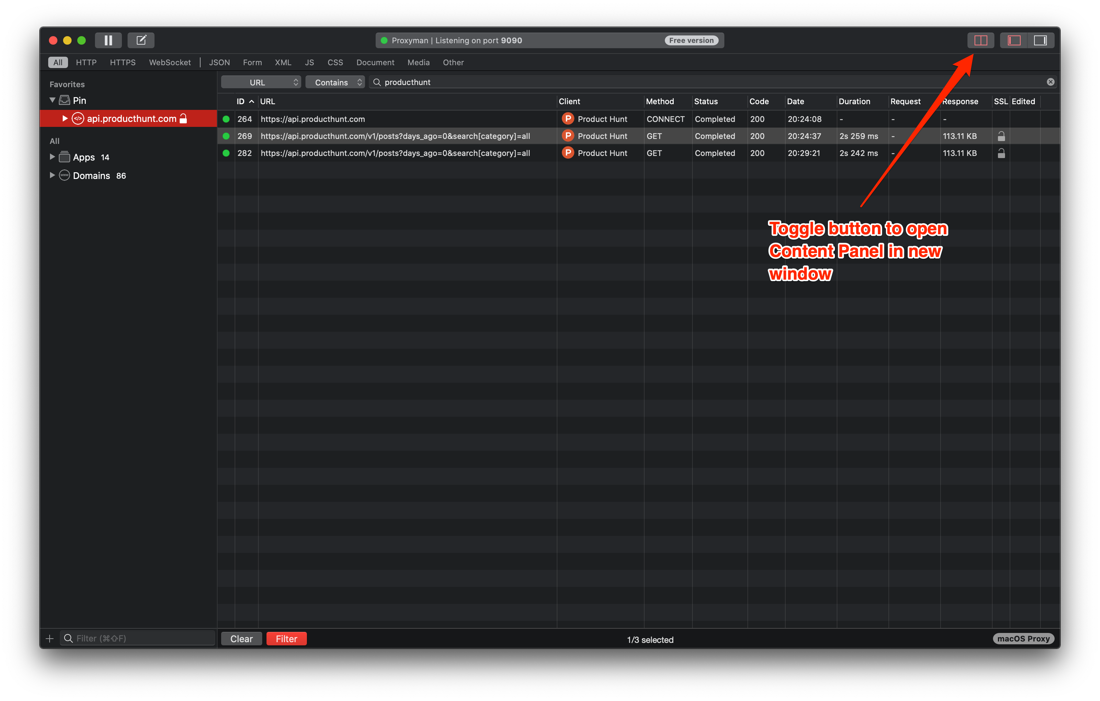This screenshot has width=1100, height=701.
Task: Select the CSS filter tab
Action: tap(335, 62)
